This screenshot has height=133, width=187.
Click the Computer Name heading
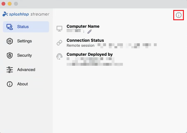(83, 26)
